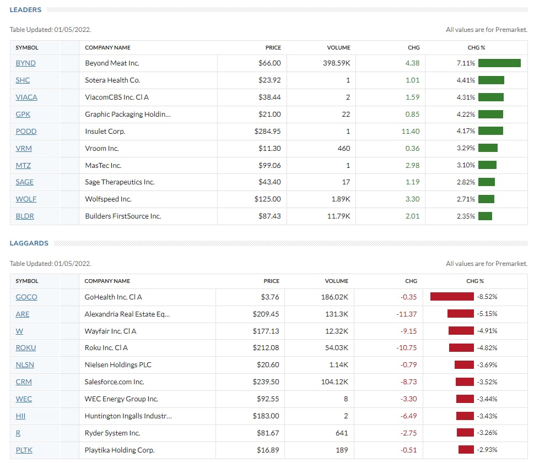
Task: Select MasTec Inc. price $99.06
Action: point(269,165)
